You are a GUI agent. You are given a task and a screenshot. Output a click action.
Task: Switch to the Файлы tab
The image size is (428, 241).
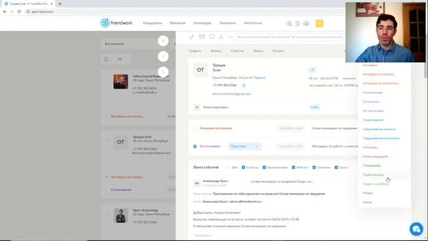tap(258, 51)
